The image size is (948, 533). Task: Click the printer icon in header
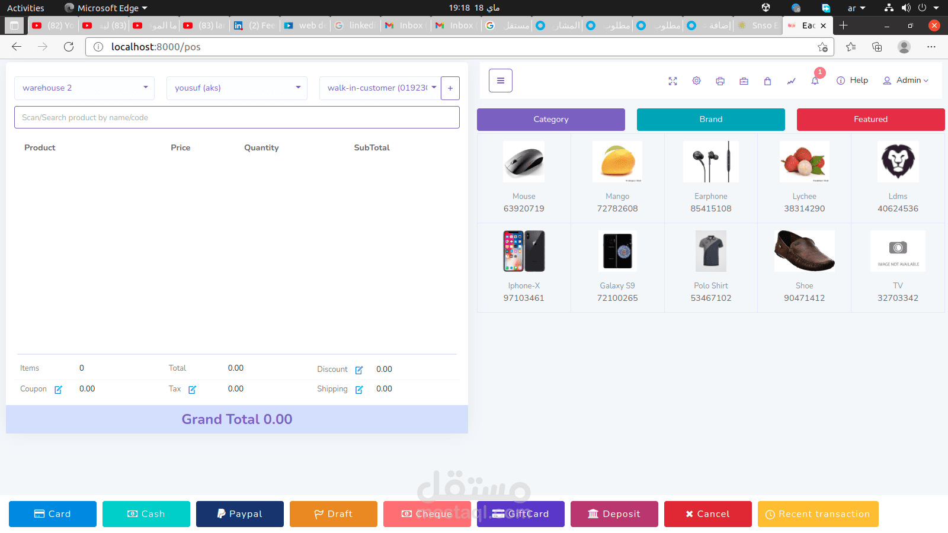click(720, 81)
